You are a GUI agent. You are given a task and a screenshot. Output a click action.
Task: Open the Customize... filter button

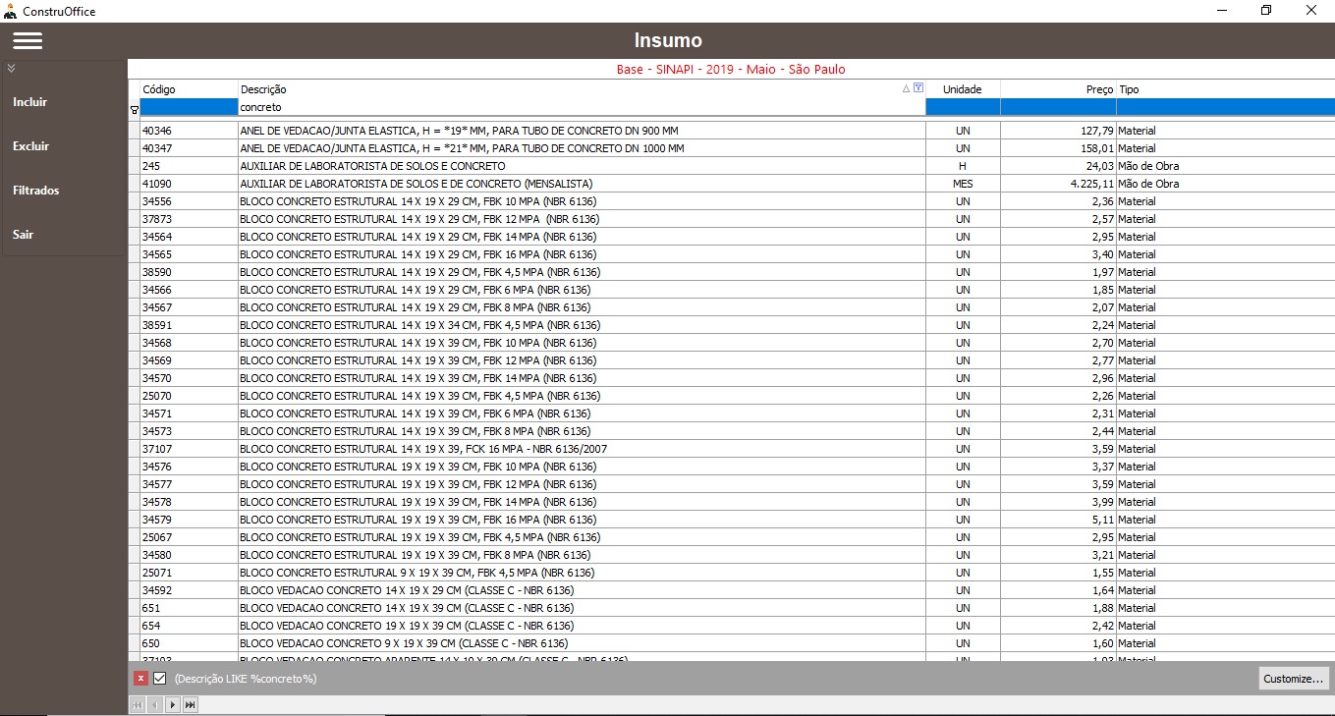click(1293, 678)
